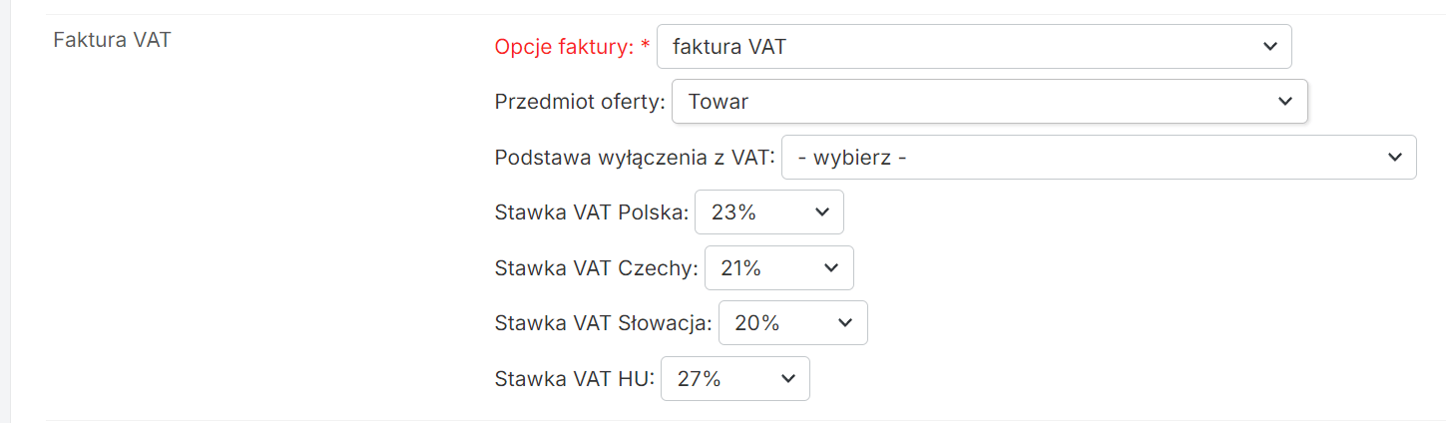Click the Faktura VAT section heading
This screenshot has height=423, width=1446.
pyautogui.click(x=112, y=41)
